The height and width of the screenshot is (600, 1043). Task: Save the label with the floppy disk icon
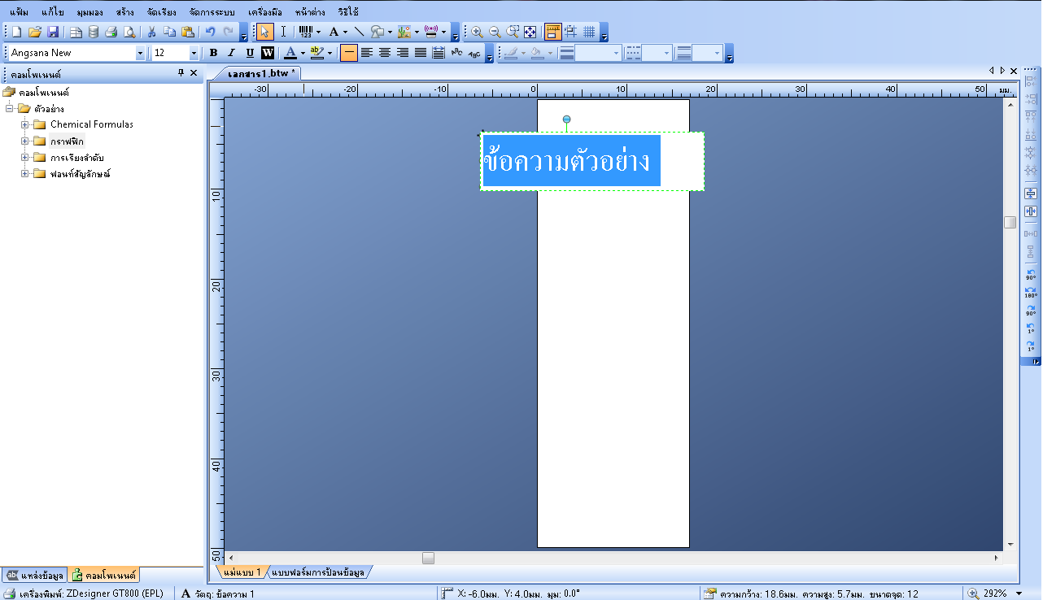tap(52, 32)
